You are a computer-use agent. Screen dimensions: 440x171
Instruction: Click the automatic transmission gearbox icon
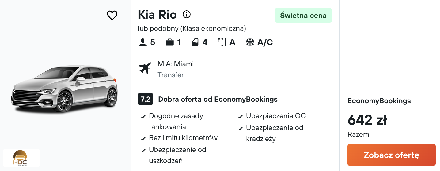tap(222, 42)
